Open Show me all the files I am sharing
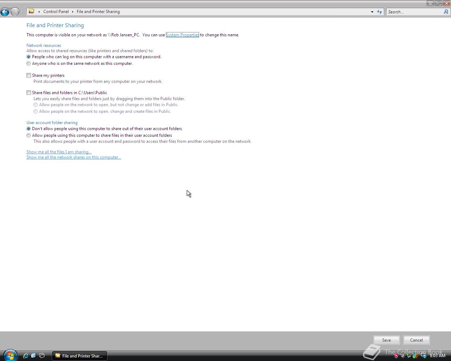This screenshot has height=361, width=451. pos(59,152)
